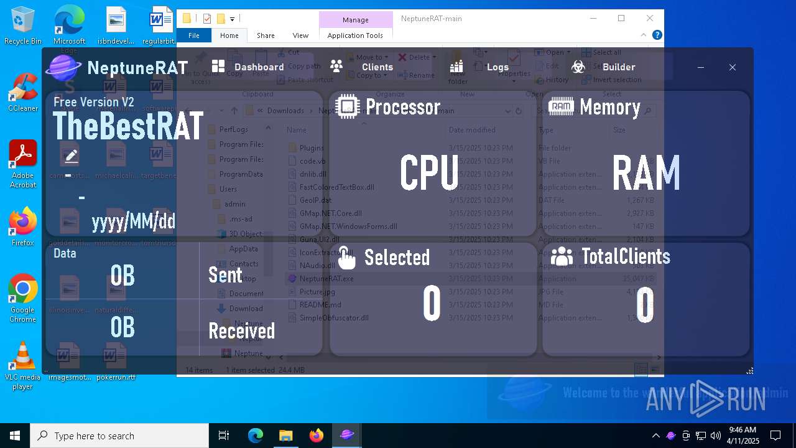Open the volume control in system tray

716,436
